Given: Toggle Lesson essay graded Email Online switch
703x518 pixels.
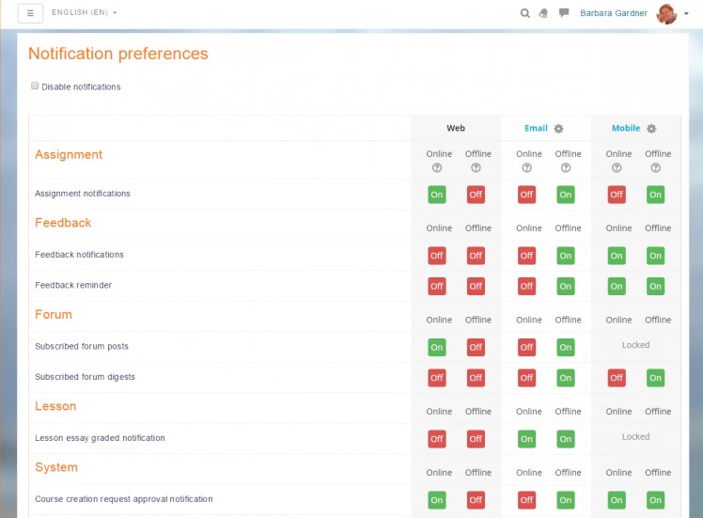Looking at the screenshot, I should click(x=526, y=439).
